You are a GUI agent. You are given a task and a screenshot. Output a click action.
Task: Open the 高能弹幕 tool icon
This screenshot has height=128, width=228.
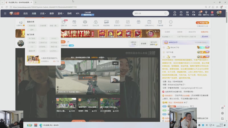[106, 23]
